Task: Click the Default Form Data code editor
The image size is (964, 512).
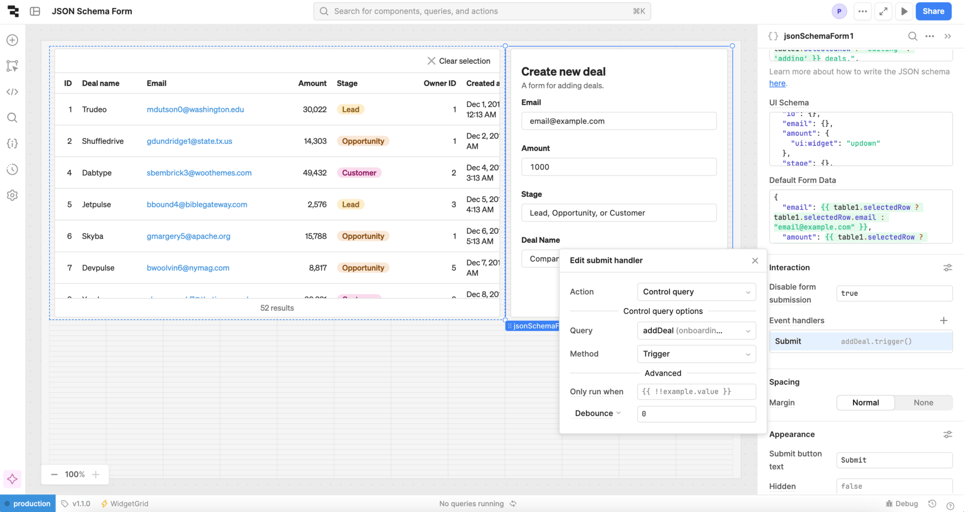Action: [x=861, y=217]
